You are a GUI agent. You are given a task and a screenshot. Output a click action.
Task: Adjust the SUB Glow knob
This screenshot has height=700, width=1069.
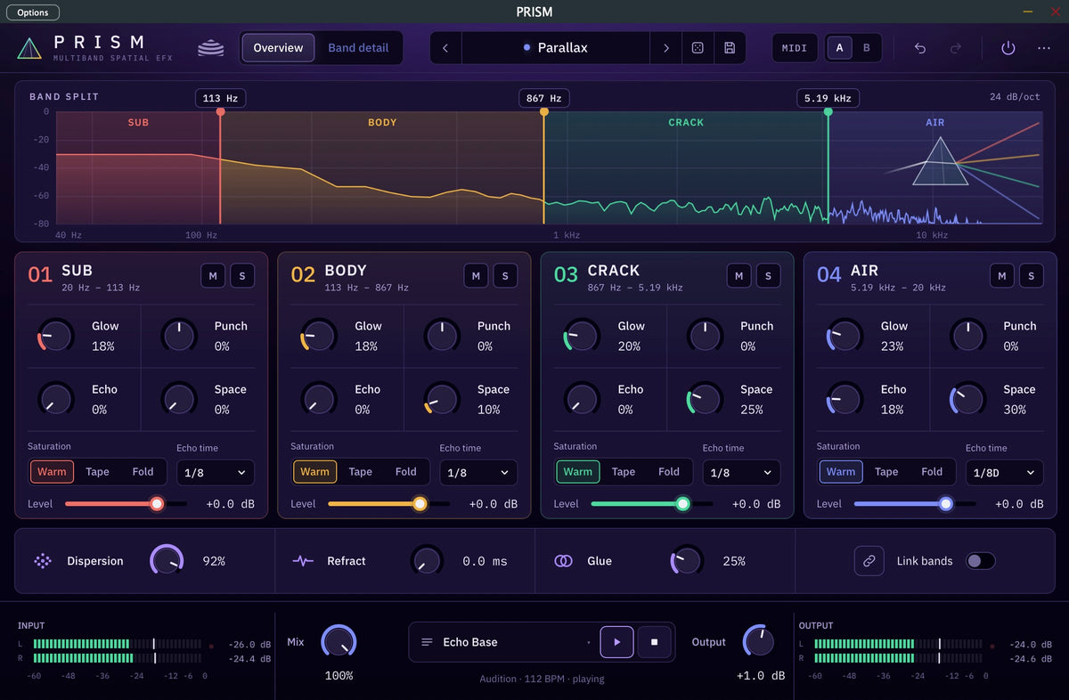coord(55,336)
